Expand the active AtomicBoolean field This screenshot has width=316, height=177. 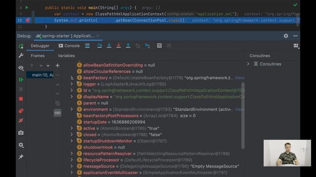click(x=72, y=128)
